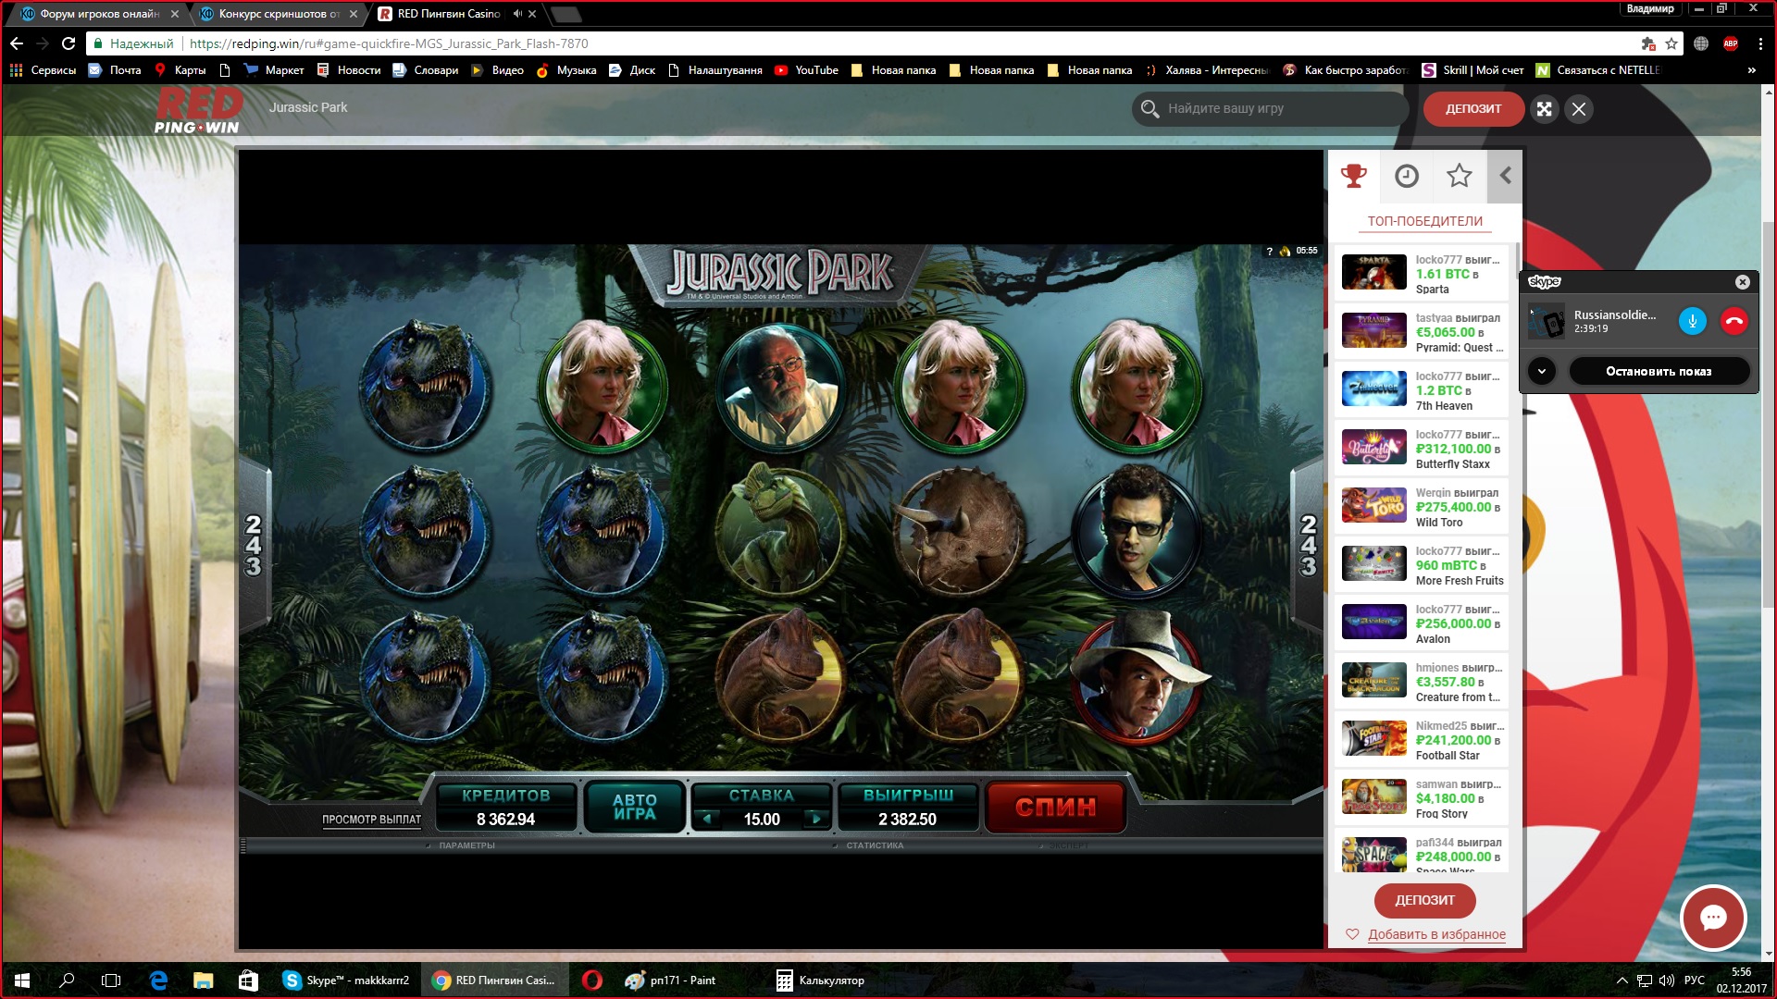
Task: Open the favorites star tab
Action: (1459, 176)
